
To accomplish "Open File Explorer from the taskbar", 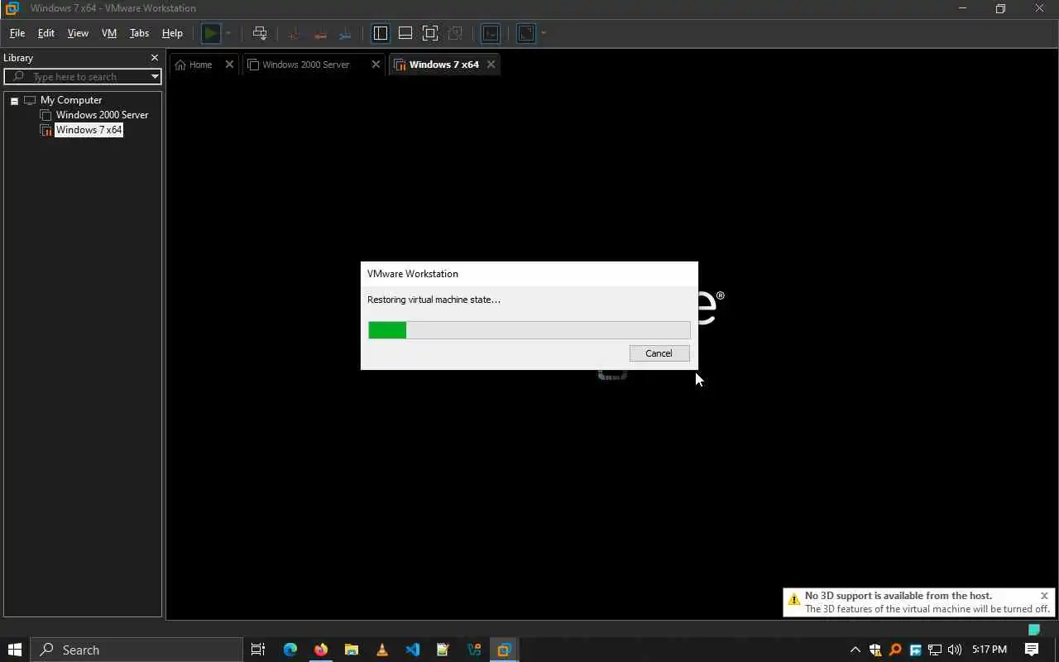I will pyautogui.click(x=351, y=650).
